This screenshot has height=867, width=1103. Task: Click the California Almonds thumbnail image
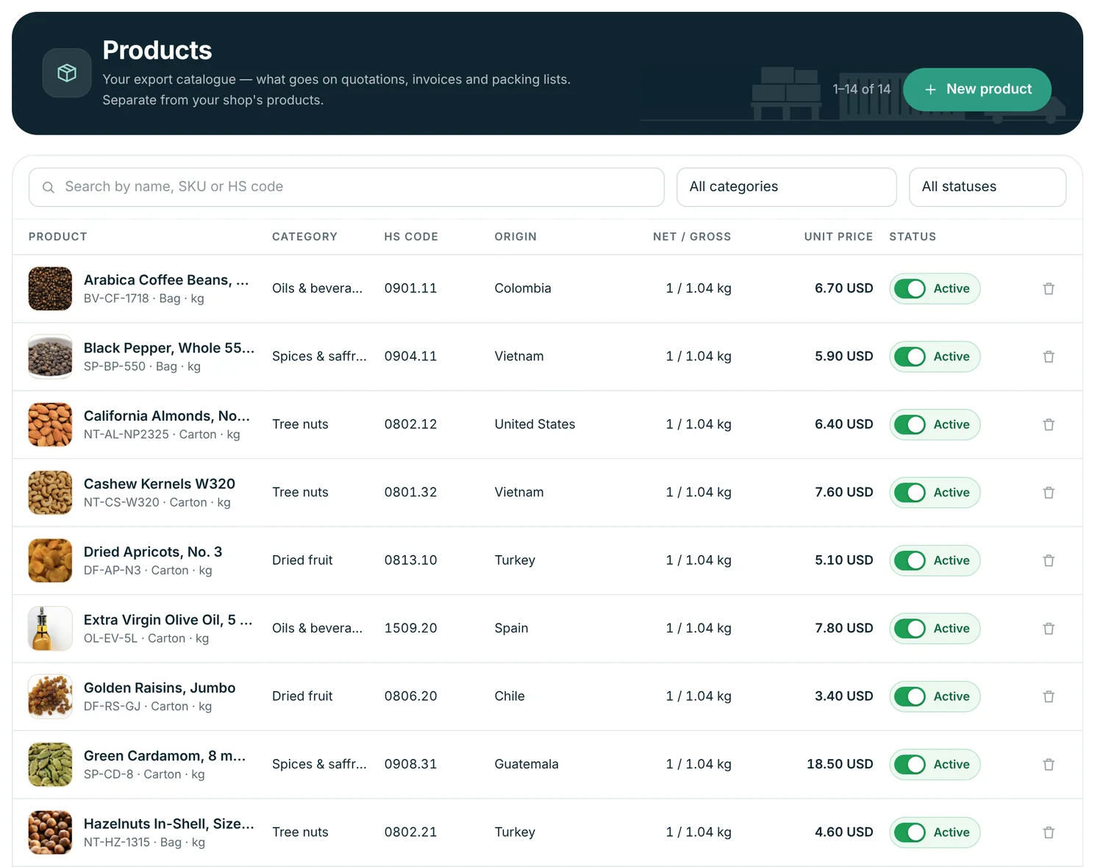(x=50, y=425)
